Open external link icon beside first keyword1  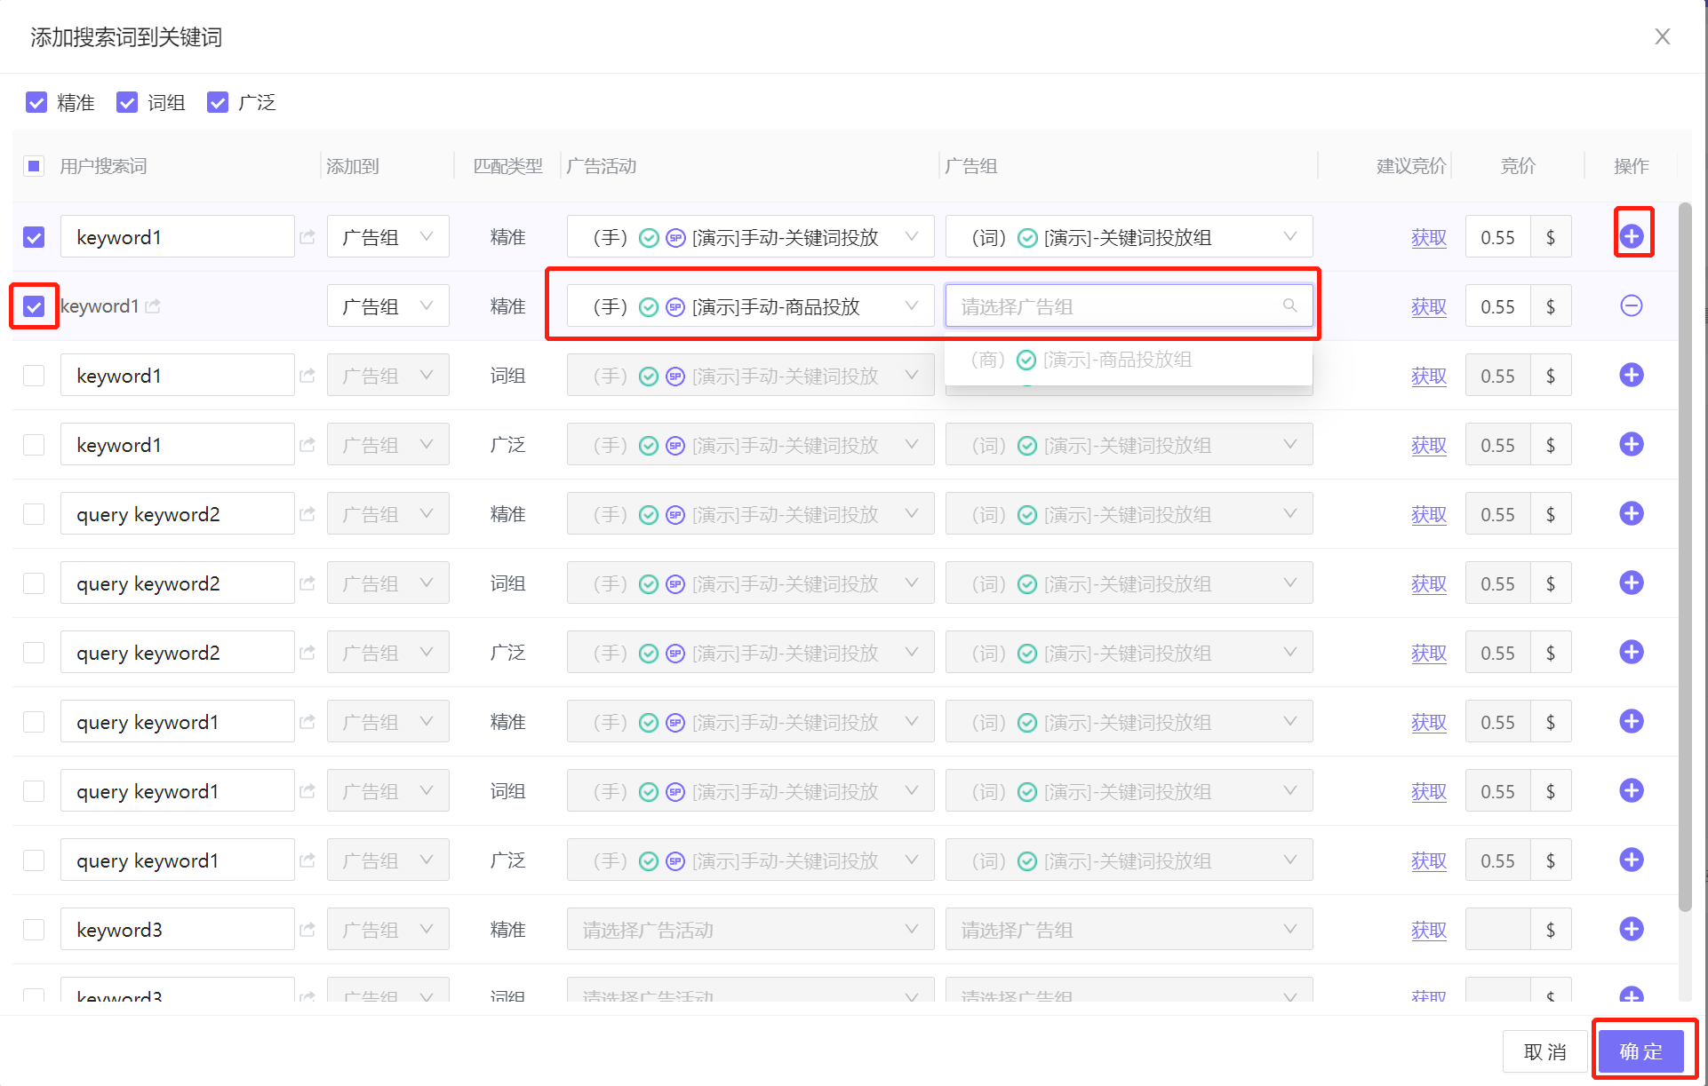[x=307, y=237]
